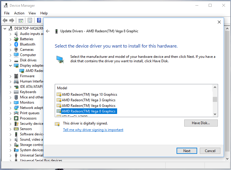Click the Computer monitor icon in tree
Viewport: 231px width, 170px height.
[16, 55]
